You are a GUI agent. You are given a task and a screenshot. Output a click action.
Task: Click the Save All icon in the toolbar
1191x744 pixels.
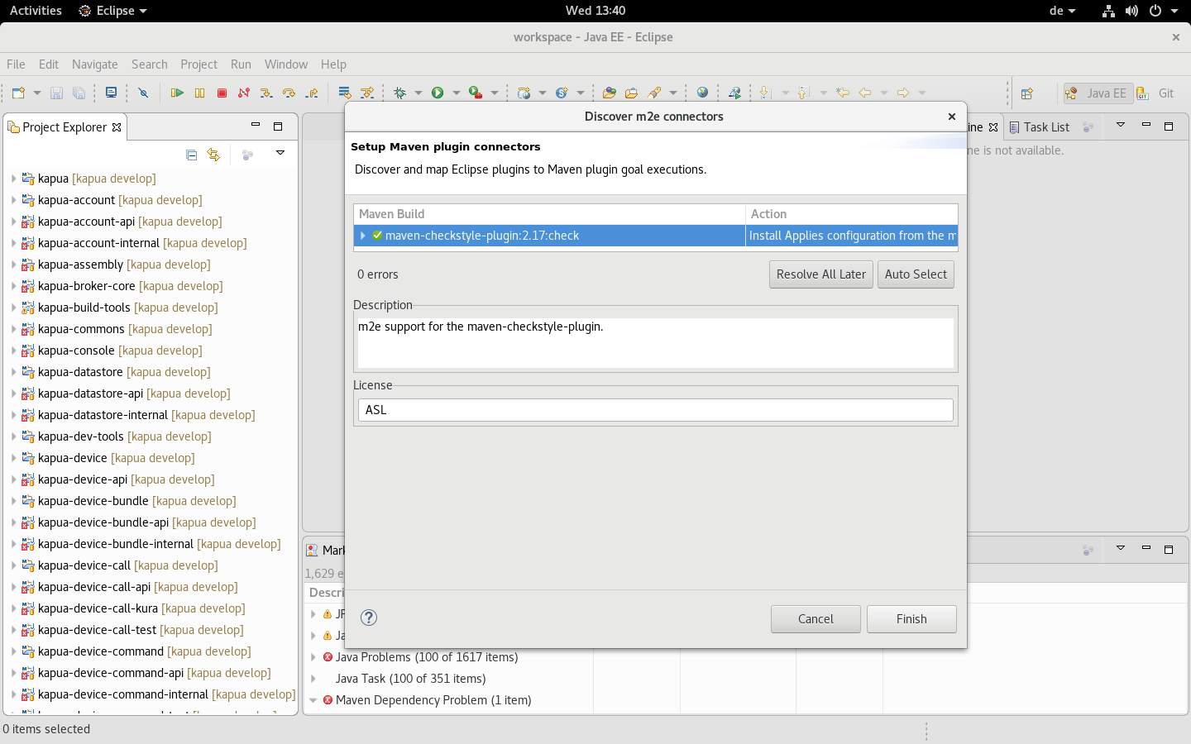coord(79,93)
